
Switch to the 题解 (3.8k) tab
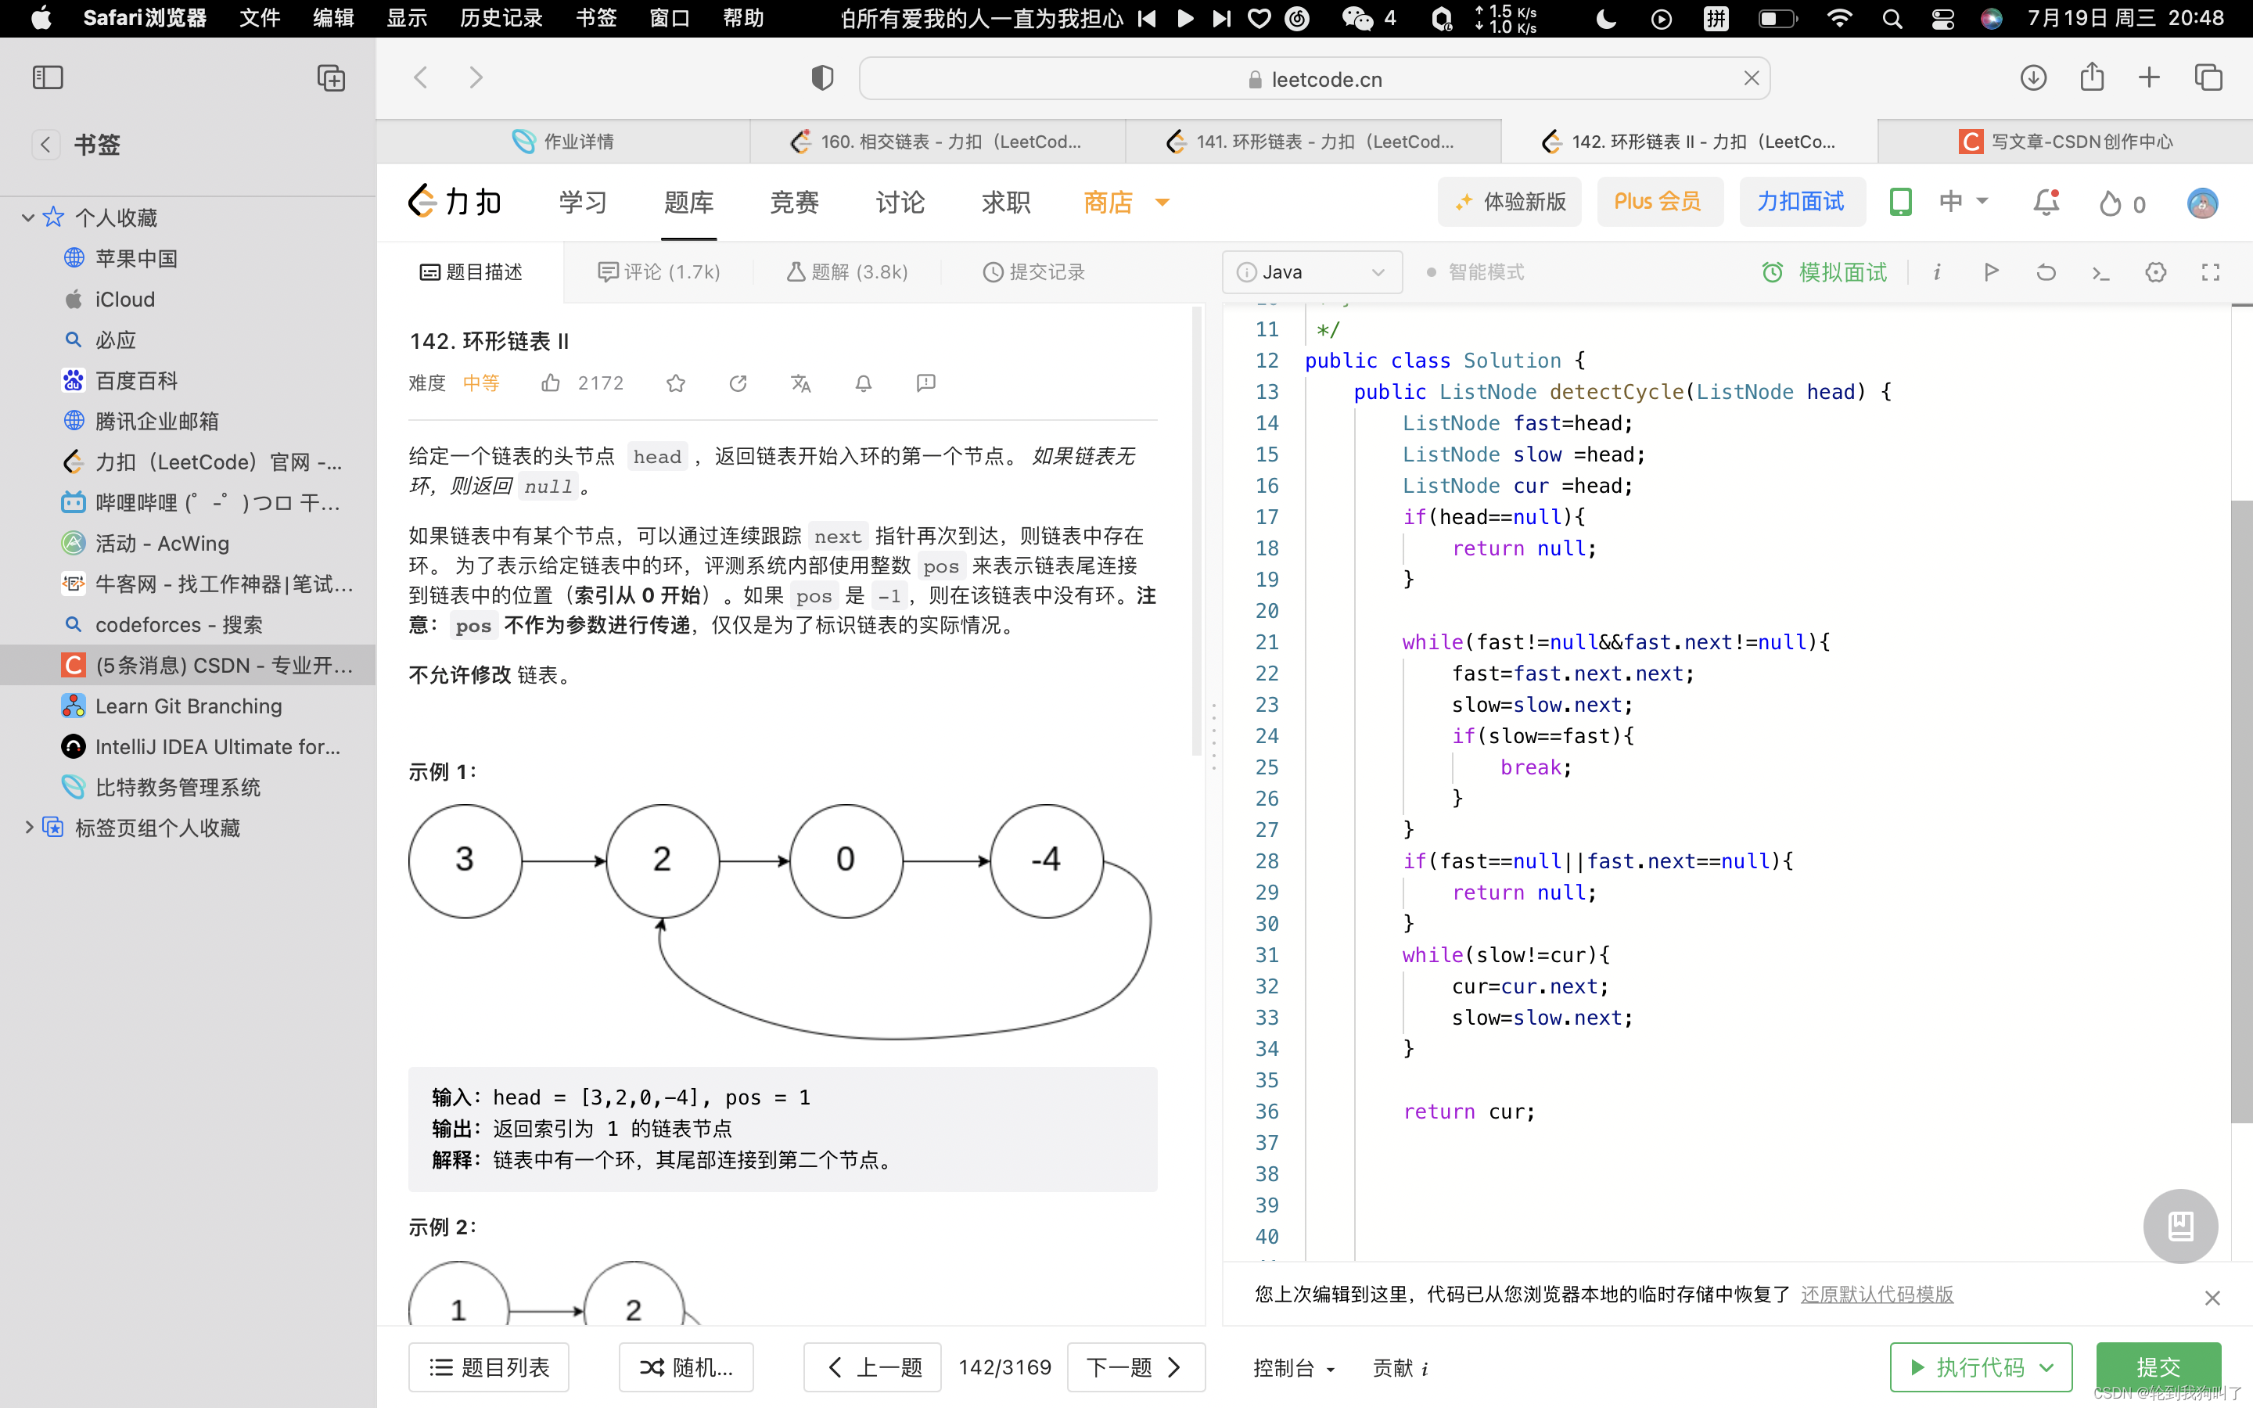[847, 272]
